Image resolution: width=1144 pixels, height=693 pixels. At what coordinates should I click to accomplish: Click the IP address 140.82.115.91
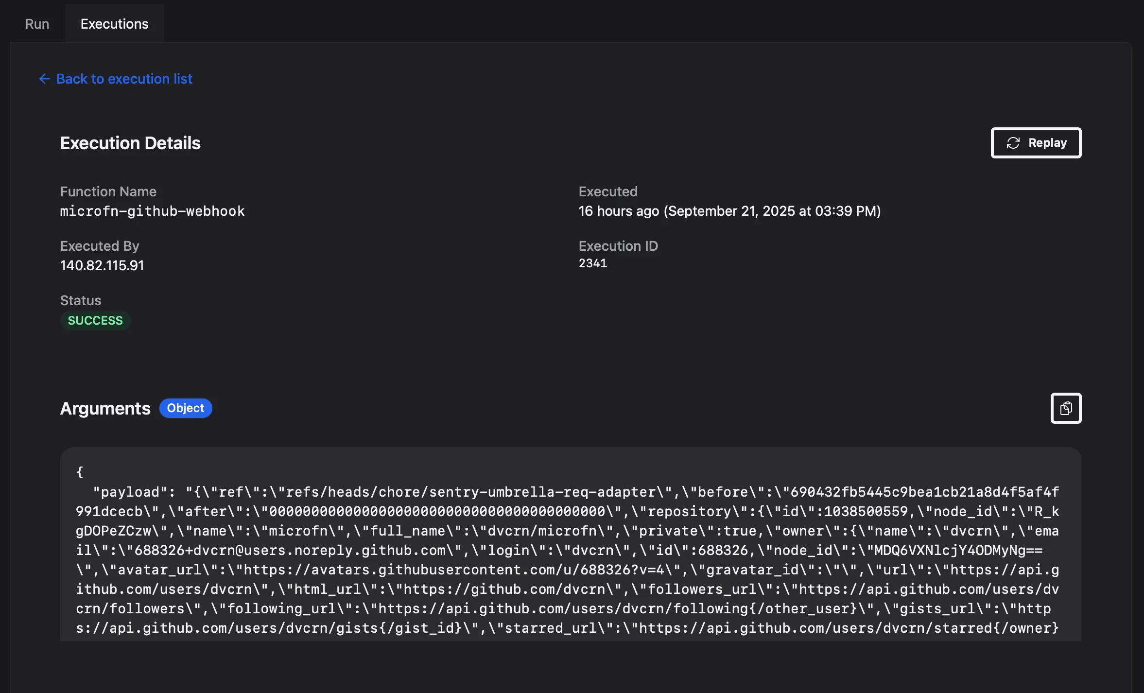pyautogui.click(x=102, y=265)
